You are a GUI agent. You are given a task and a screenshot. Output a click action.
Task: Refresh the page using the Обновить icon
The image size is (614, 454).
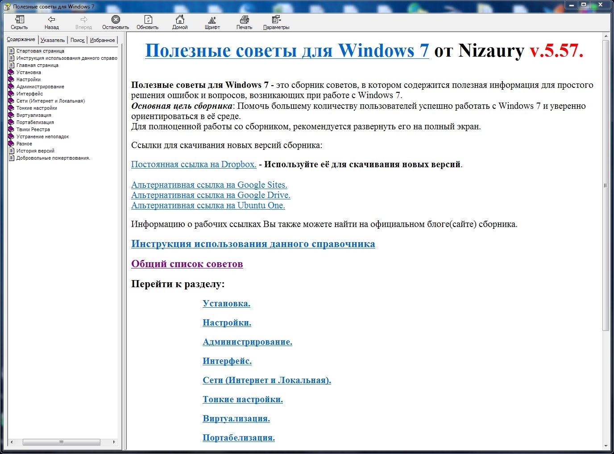click(148, 20)
